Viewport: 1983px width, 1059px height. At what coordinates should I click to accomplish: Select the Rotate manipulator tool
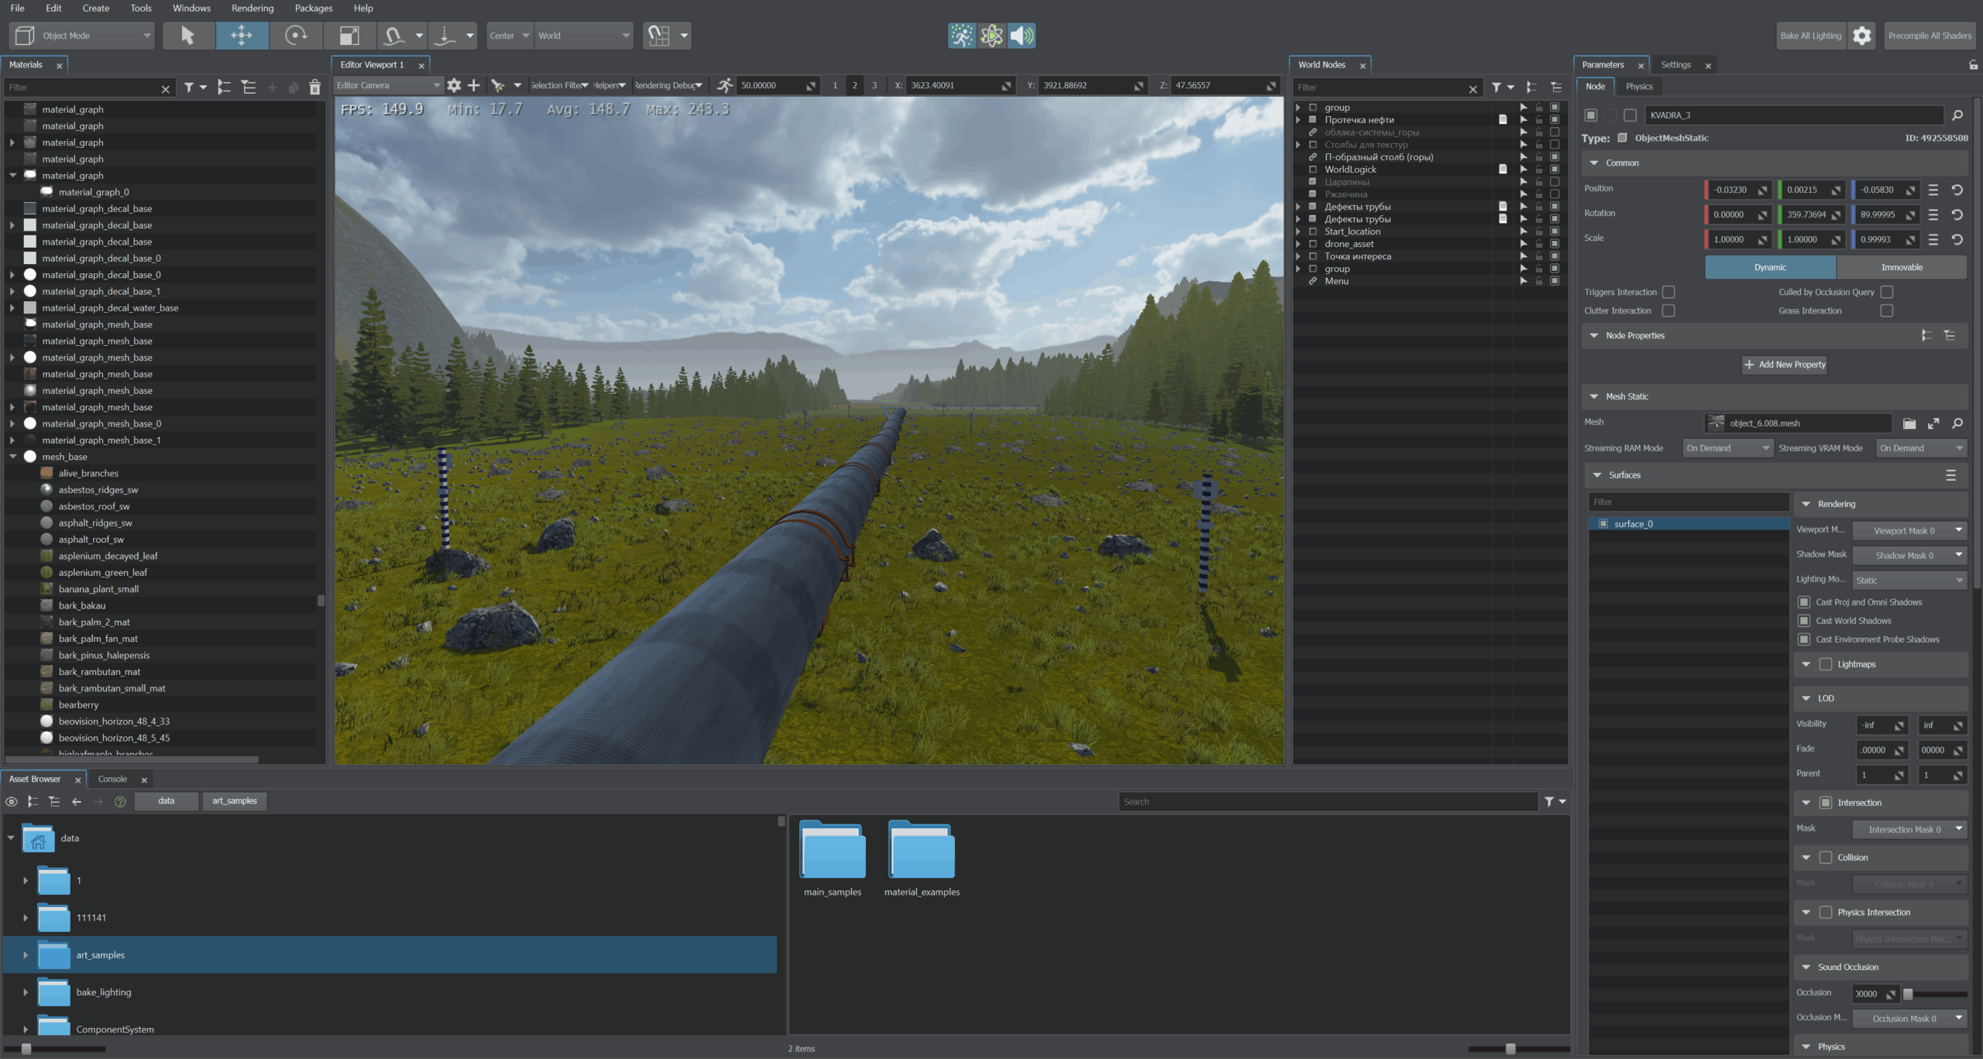pos(296,36)
